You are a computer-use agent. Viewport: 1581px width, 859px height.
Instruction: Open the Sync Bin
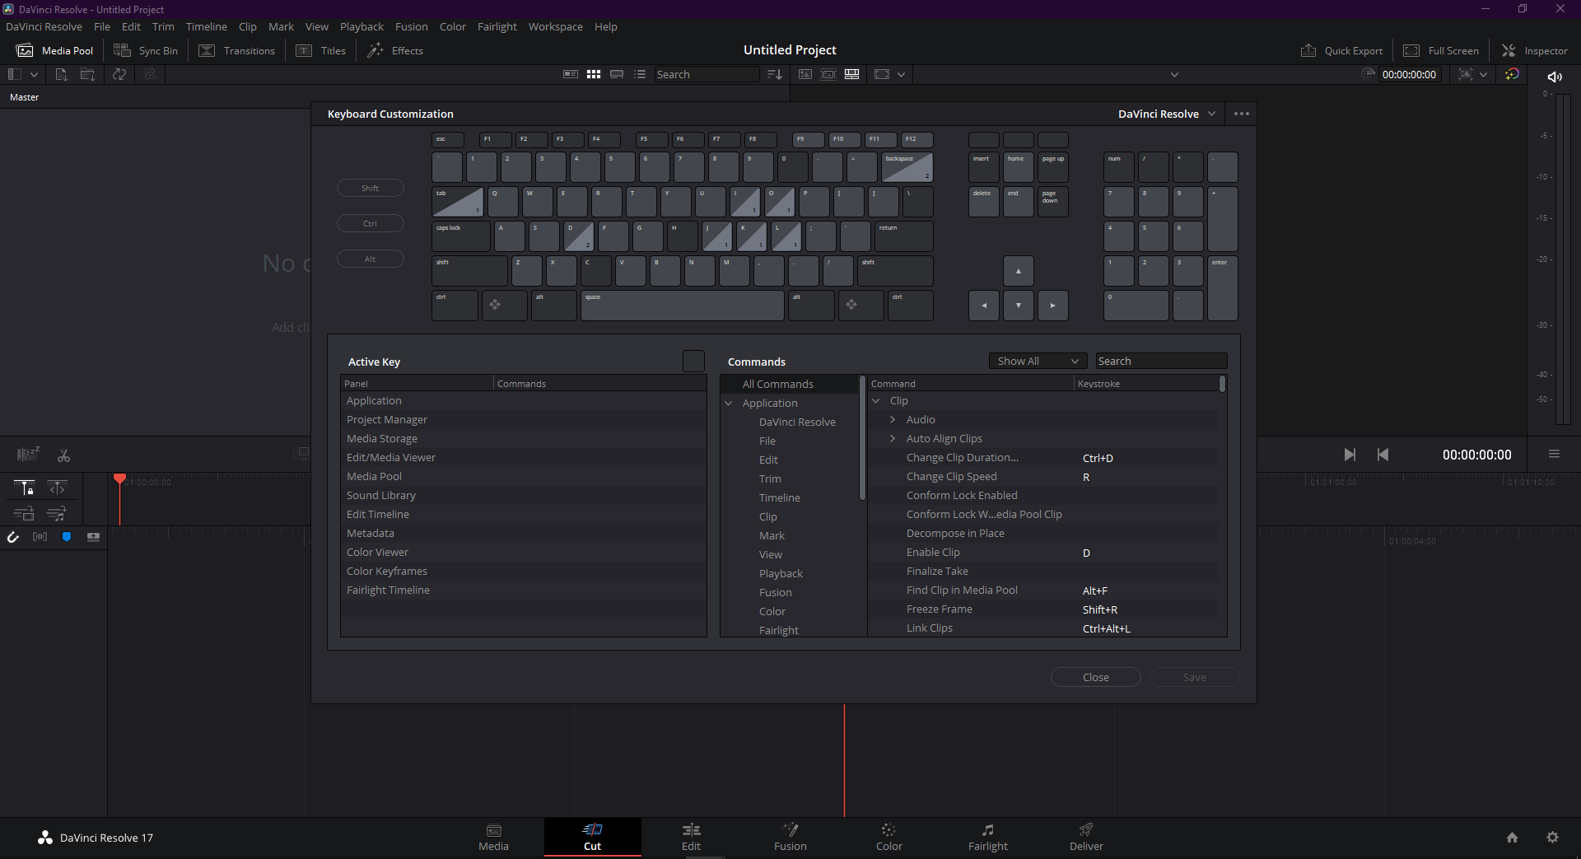pyautogui.click(x=146, y=50)
